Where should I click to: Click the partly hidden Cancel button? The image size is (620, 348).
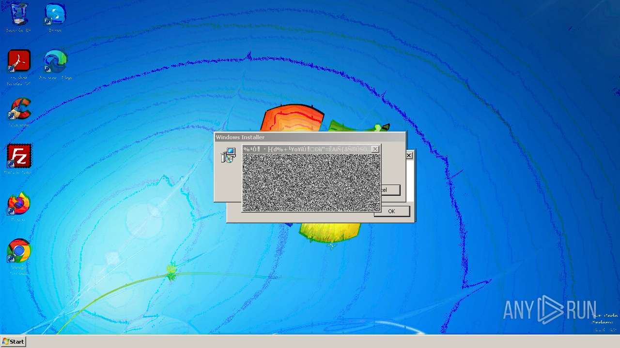pos(390,189)
